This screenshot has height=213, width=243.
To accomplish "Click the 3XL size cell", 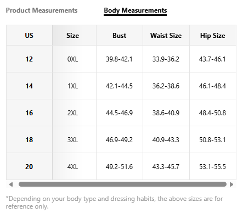I will coord(72,139).
